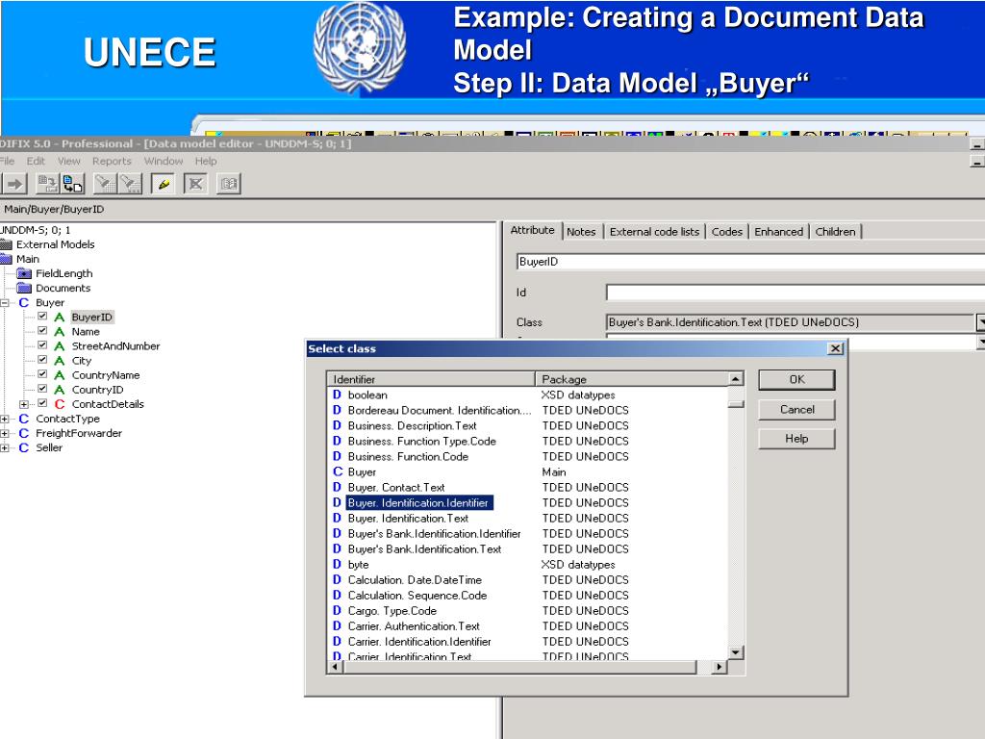Sort class list by Identifier column
The image size is (985, 739).
pyautogui.click(x=431, y=379)
